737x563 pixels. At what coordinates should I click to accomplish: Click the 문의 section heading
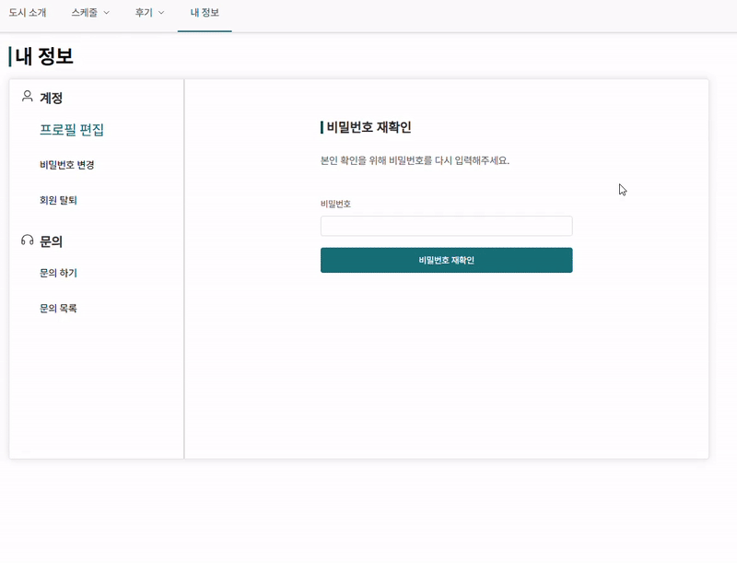click(52, 241)
